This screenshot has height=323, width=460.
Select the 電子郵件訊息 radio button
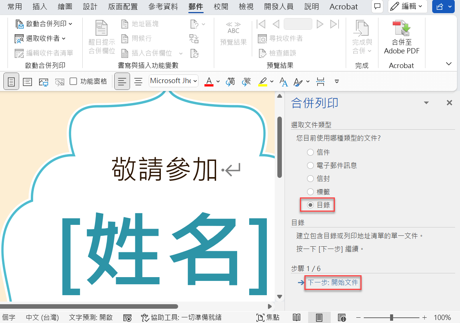(x=310, y=165)
